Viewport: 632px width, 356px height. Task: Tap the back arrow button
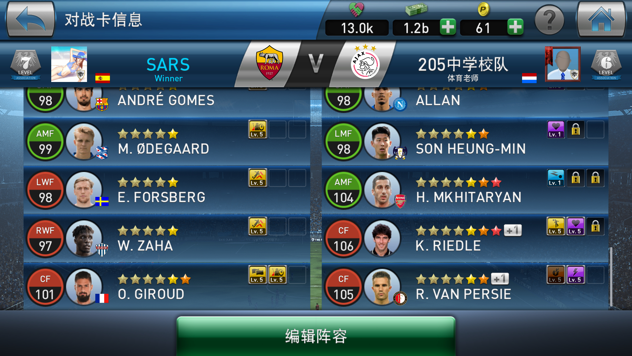coord(30,19)
